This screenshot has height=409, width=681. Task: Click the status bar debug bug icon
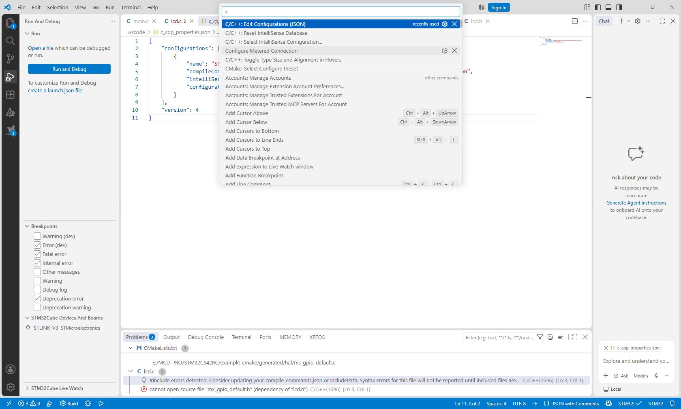click(x=88, y=403)
